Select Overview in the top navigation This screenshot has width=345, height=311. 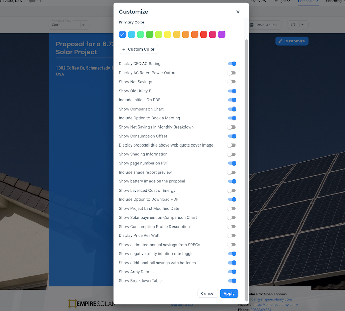(x=258, y=2)
